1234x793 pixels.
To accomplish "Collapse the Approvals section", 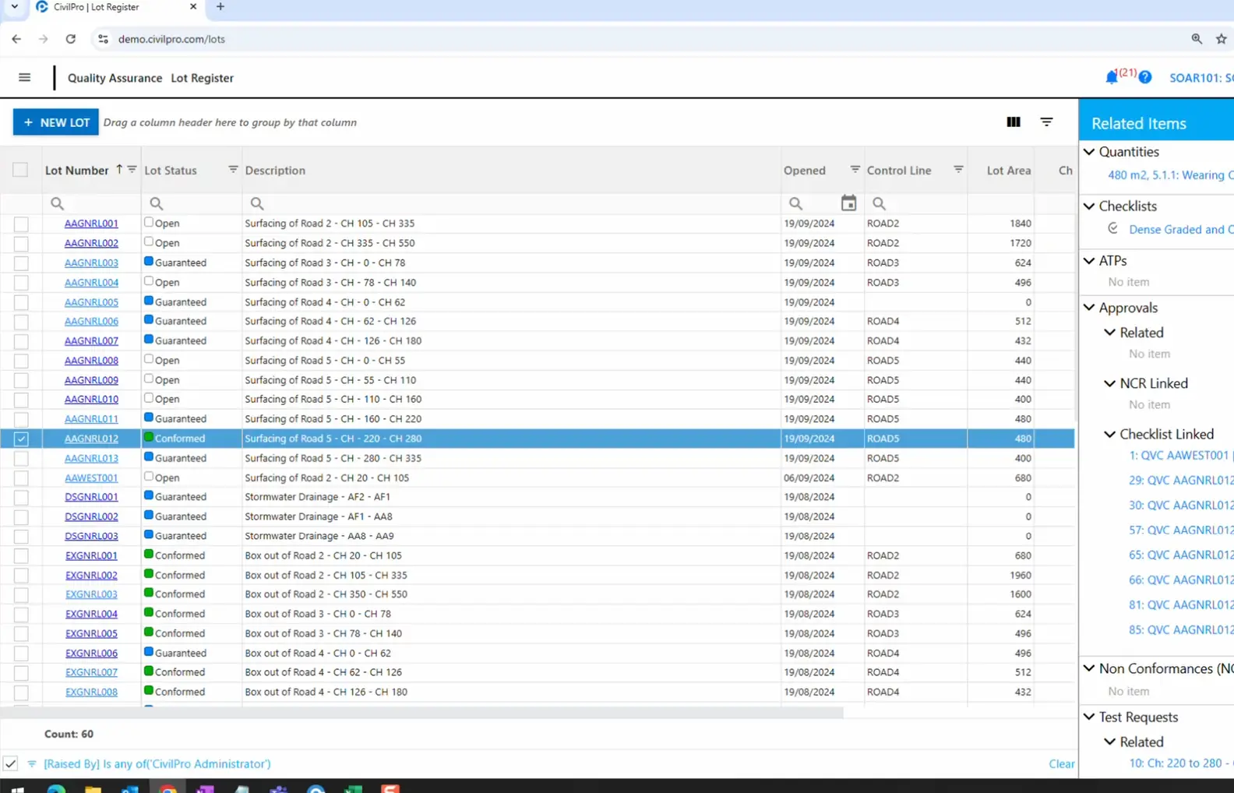I will pyautogui.click(x=1089, y=308).
